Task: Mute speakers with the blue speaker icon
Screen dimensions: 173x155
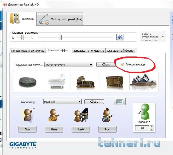Action: pos(120,37)
